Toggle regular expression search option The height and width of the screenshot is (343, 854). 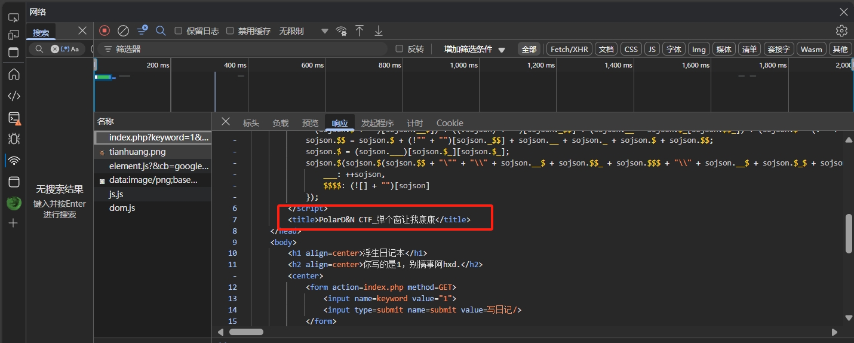pos(64,49)
